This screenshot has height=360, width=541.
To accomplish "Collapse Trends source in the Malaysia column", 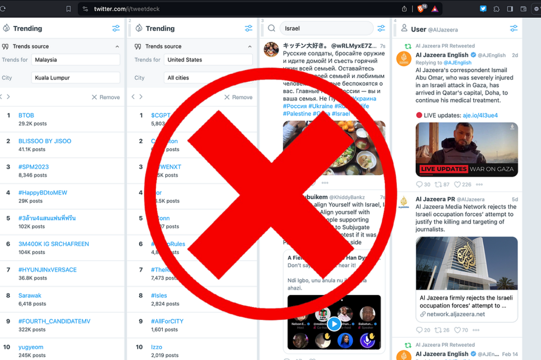I will [117, 46].
